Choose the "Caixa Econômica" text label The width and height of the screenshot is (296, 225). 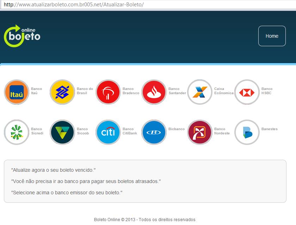coord(224,91)
